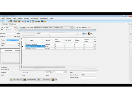This screenshot has height=99, width=132.
Task: Click the Payment Details input field
Action: (x=89, y=78)
